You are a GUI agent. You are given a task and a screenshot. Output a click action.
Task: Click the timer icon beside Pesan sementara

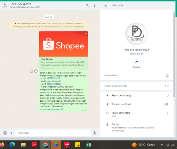[107, 113]
